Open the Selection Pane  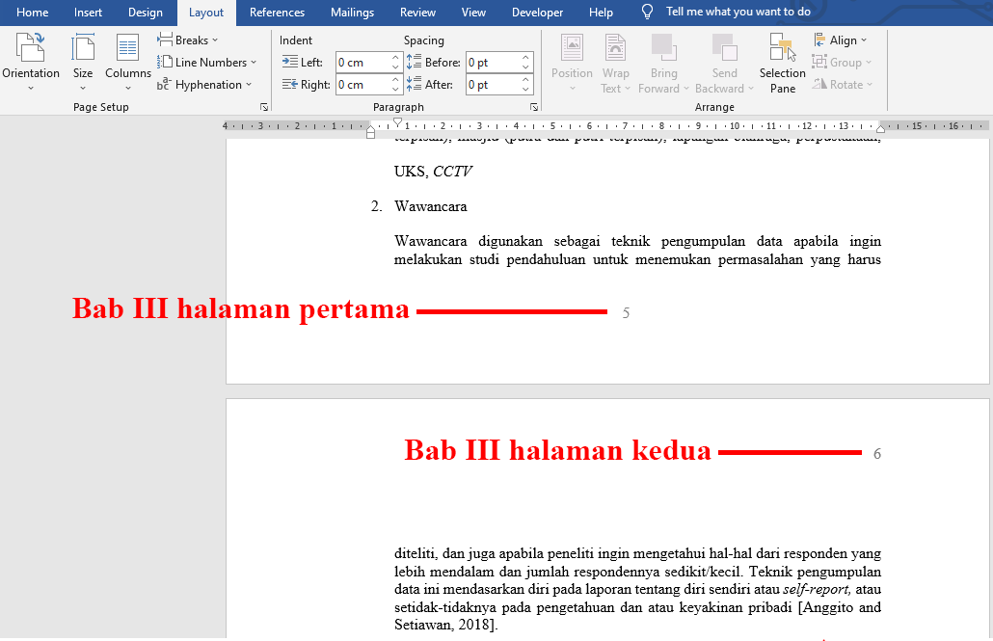coord(782,61)
